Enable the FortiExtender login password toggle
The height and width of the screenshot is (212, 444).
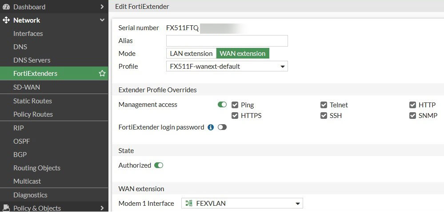222,127
